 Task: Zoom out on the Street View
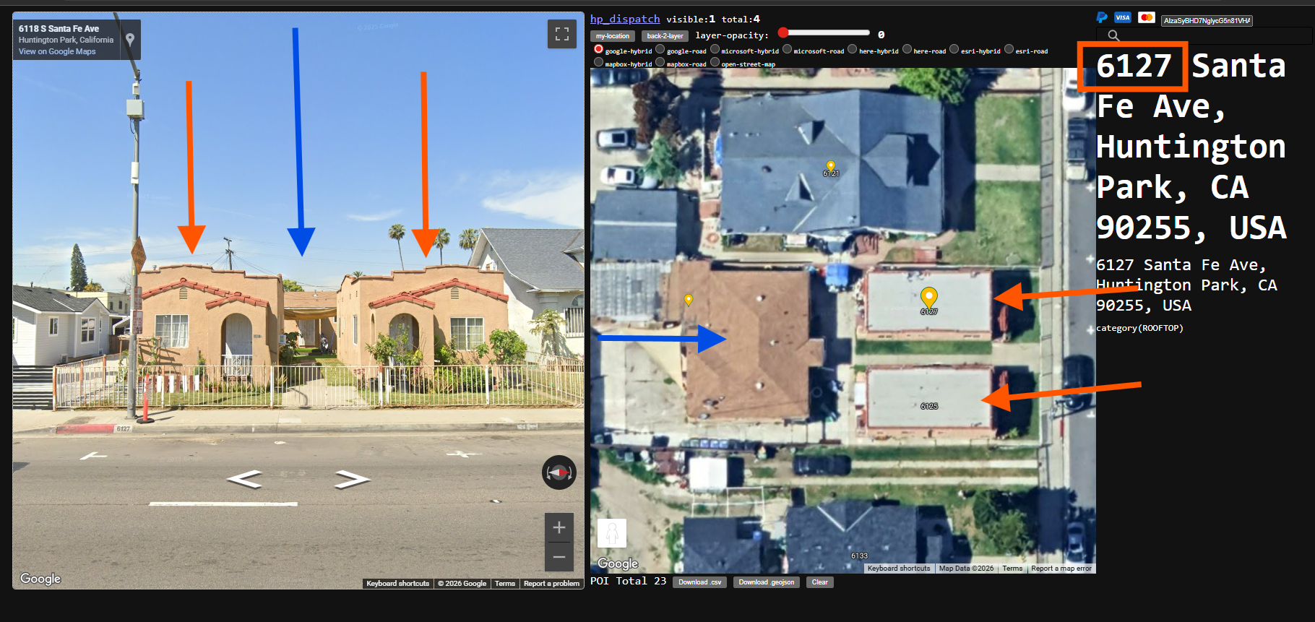tap(559, 557)
